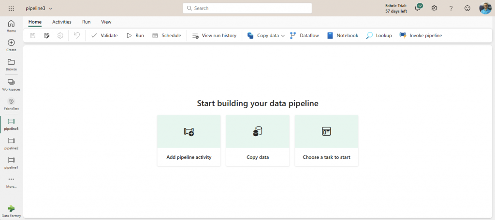The height and width of the screenshot is (220, 495).
Task: Switch to the View tab
Action: [106, 22]
